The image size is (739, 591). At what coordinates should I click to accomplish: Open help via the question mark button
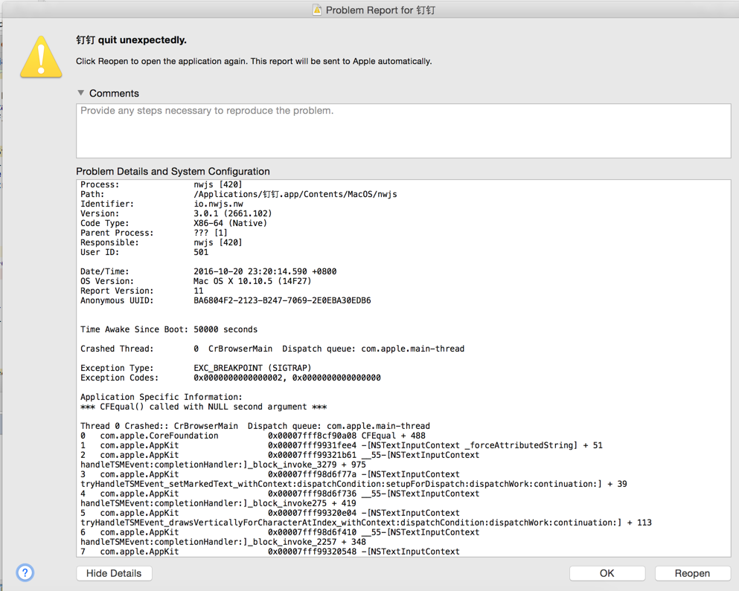pyautogui.click(x=25, y=572)
